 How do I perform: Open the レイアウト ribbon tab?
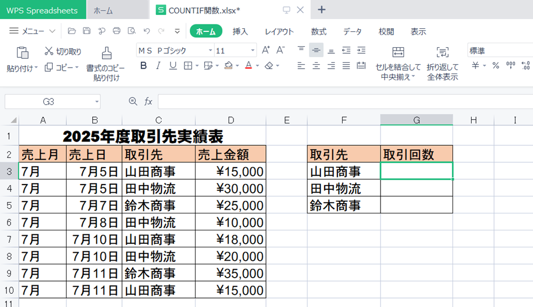pos(279,31)
